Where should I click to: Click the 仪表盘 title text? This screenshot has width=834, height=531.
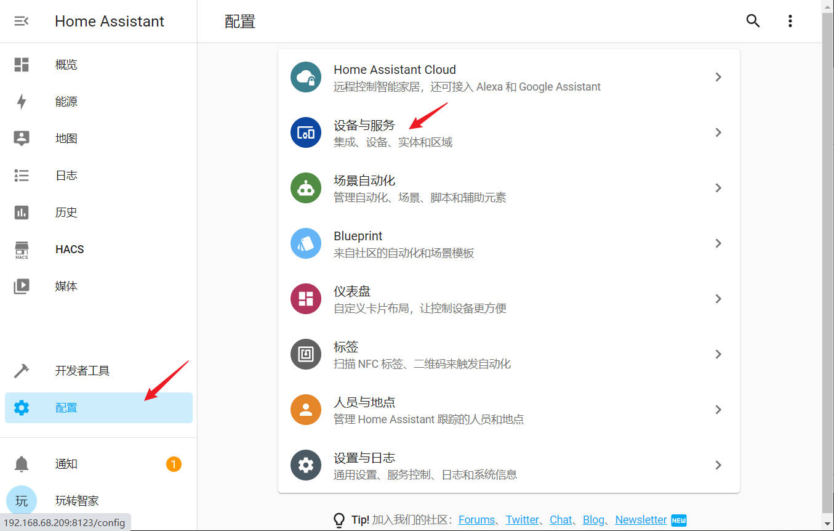tap(352, 291)
